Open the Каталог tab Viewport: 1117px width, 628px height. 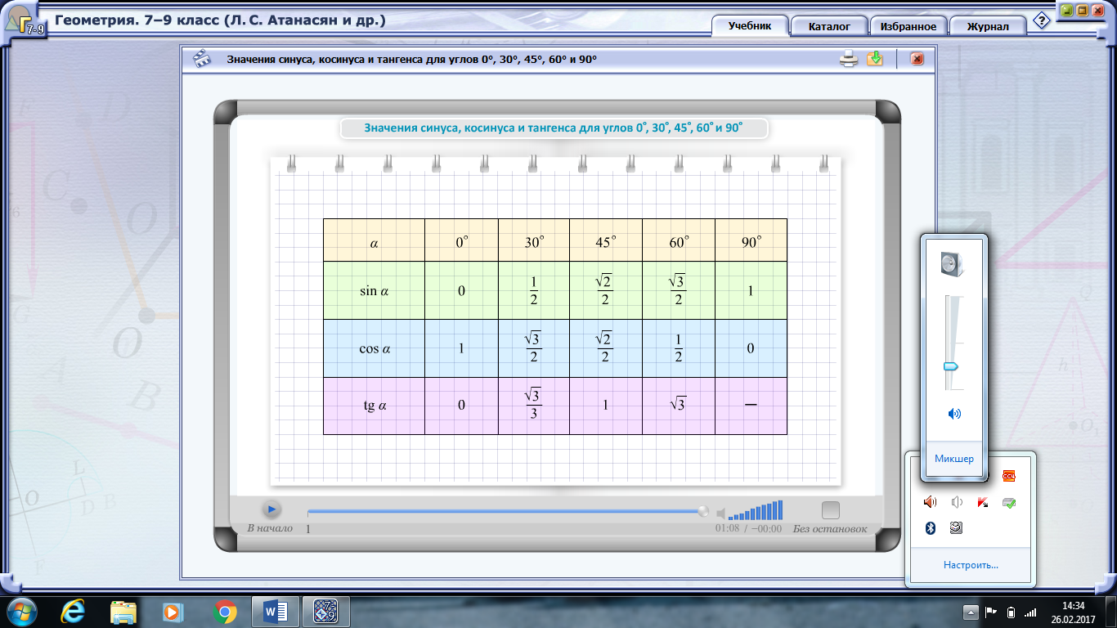coord(829,26)
